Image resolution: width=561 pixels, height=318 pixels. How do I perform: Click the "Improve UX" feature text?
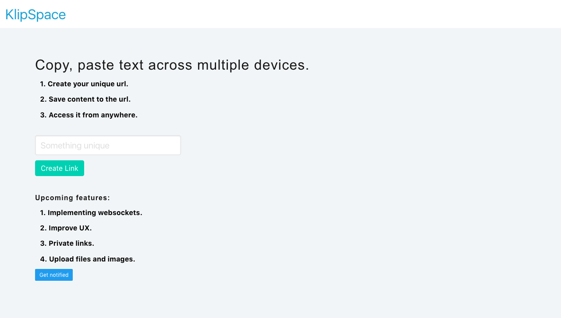pyautogui.click(x=70, y=228)
